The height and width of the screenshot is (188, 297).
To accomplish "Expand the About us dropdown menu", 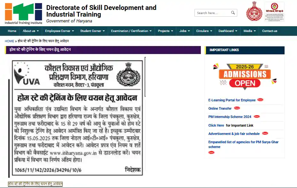I will coord(31,31).
